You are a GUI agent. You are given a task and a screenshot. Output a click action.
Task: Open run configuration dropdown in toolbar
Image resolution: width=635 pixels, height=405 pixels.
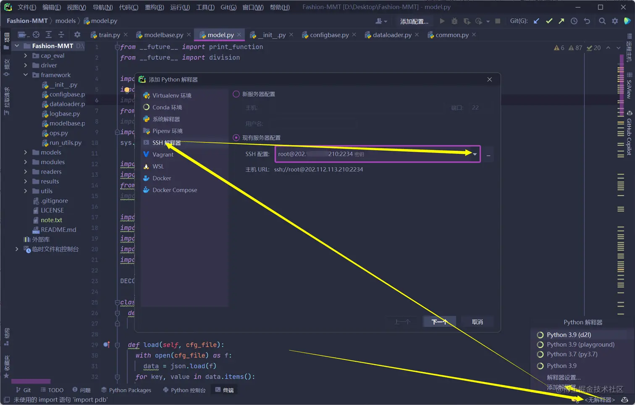tap(414, 21)
